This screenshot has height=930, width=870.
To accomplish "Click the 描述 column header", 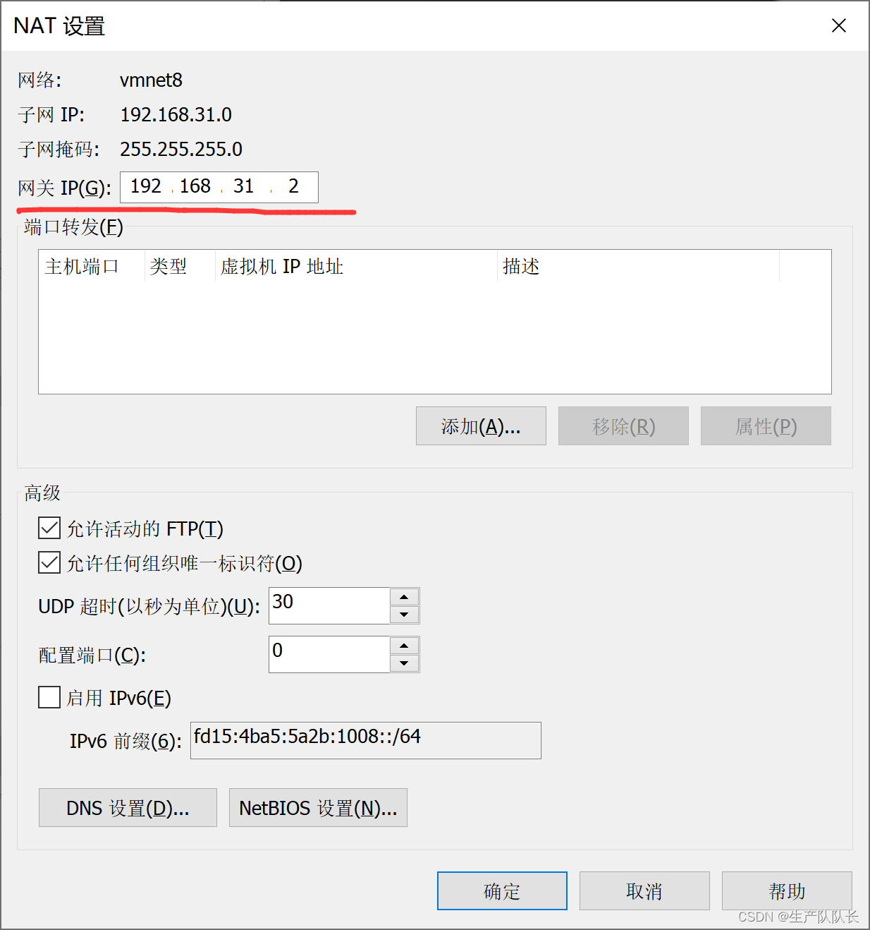I will 638,266.
